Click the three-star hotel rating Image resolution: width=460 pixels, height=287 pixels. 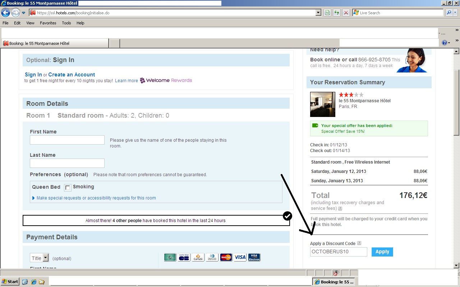(351, 95)
